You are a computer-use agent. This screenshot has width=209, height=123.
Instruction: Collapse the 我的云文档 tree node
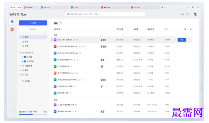coord(20,52)
